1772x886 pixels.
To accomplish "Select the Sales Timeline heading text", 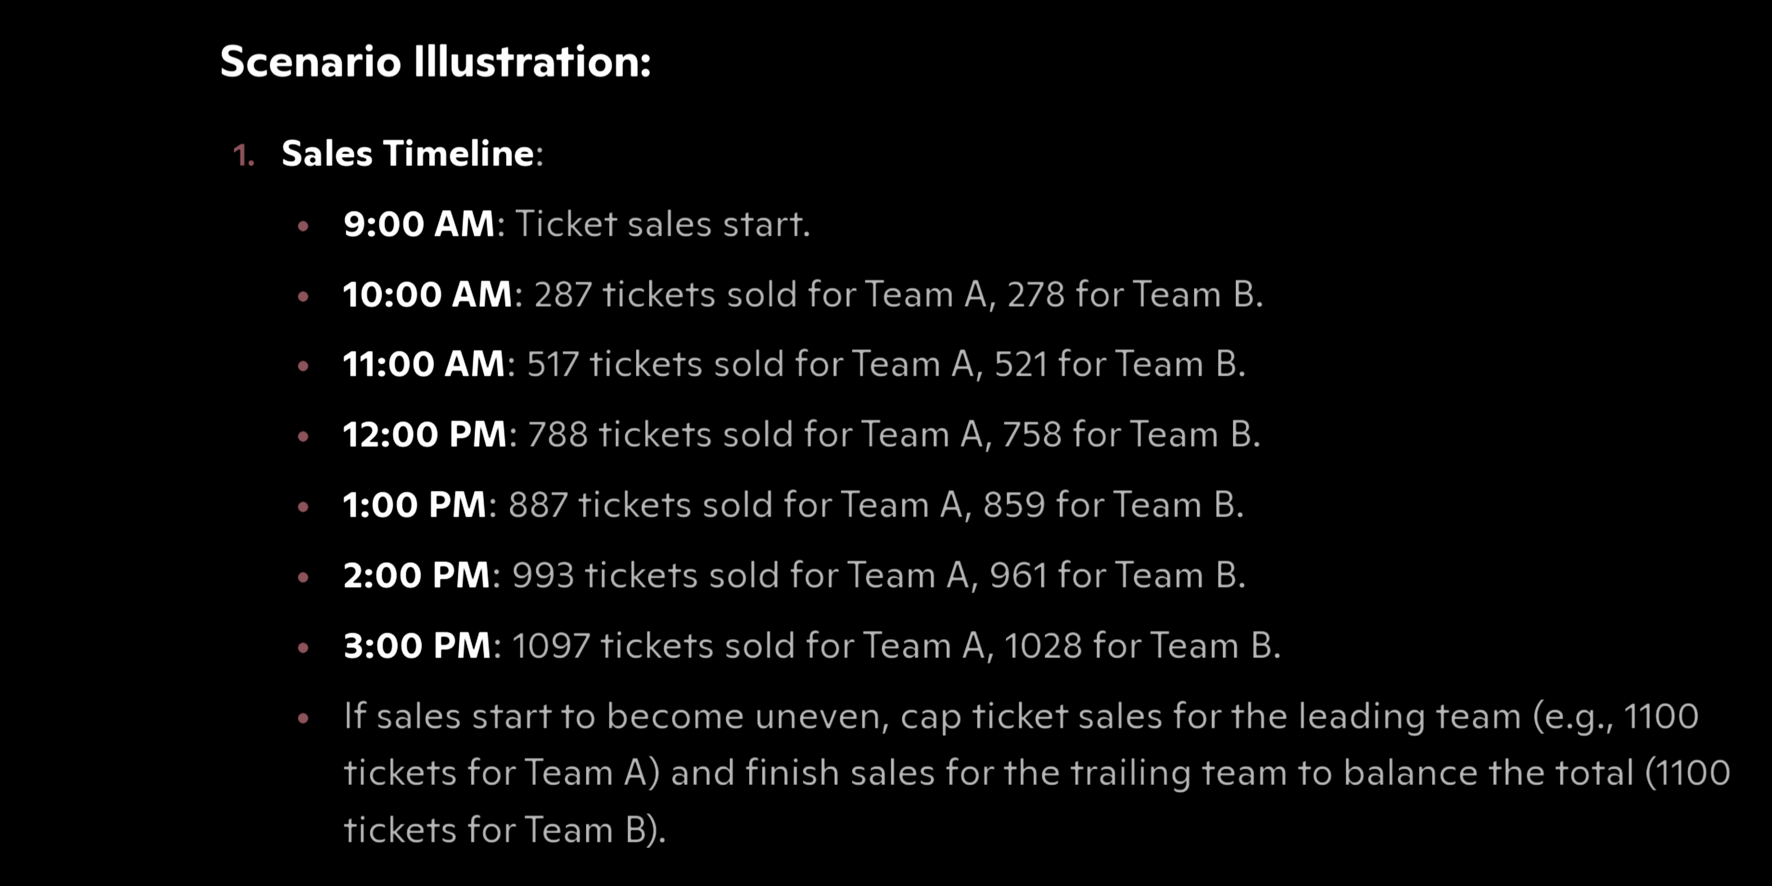I will point(408,152).
